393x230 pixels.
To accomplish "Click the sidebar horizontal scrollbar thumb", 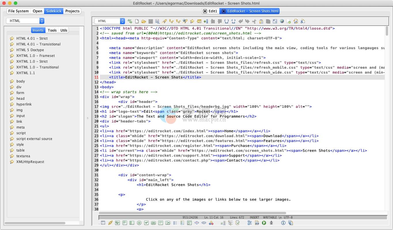I will click(x=35, y=223).
